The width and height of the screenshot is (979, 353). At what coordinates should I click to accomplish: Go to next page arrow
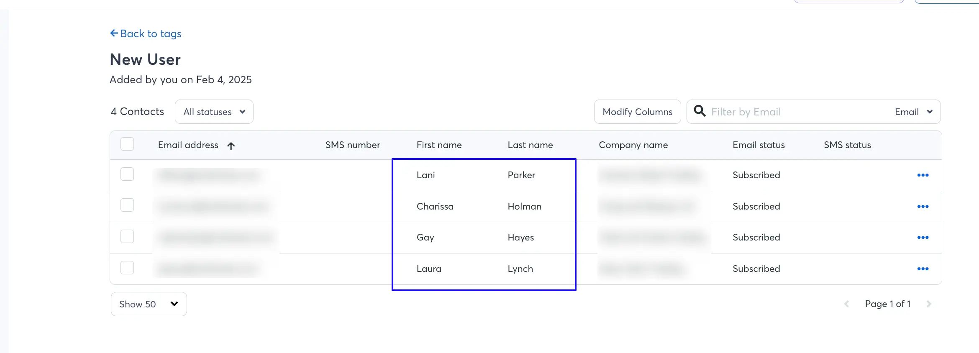pyautogui.click(x=929, y=304)
